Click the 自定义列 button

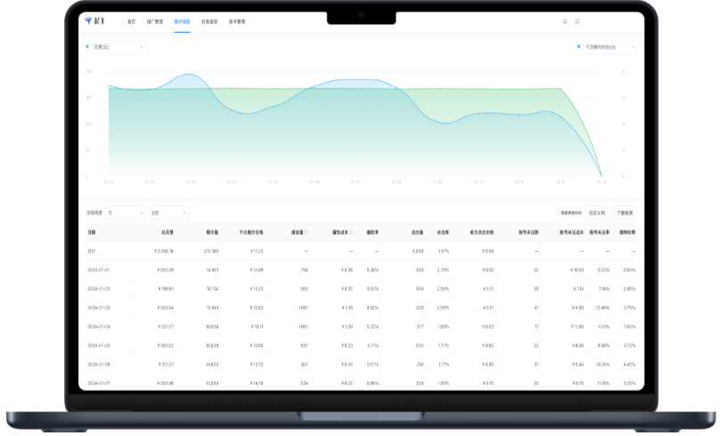tap(597, 214)
